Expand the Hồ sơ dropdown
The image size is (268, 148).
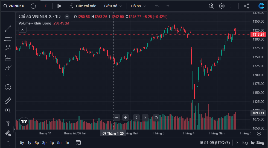tap(138, 6)
